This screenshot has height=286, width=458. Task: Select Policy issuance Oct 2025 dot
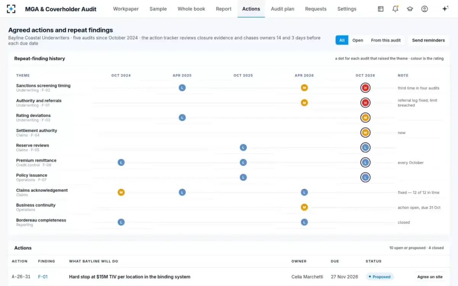pos(243,177)
